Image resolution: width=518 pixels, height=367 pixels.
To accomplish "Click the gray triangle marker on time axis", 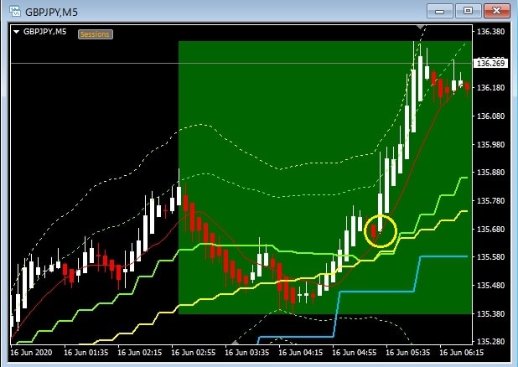I will (236, 342).
